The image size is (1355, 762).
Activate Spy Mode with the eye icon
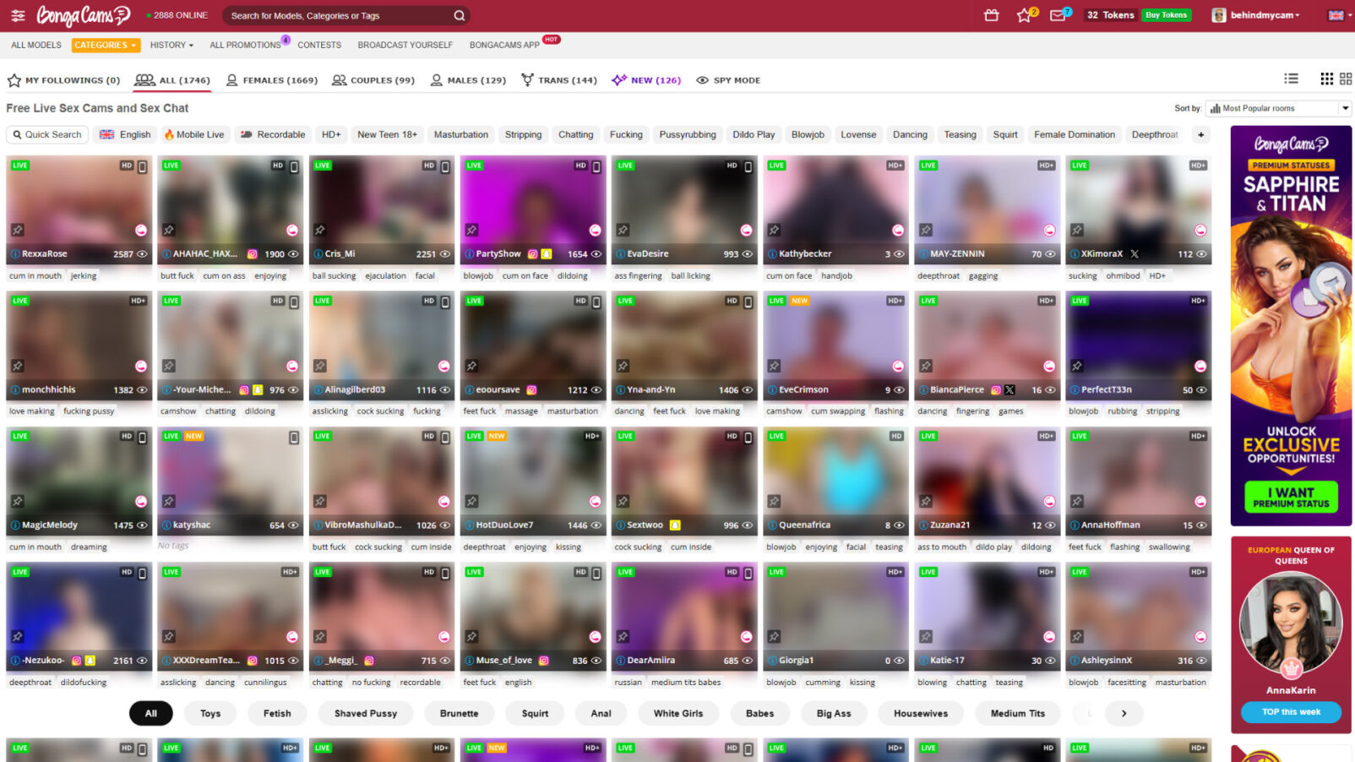pos(727,79)
